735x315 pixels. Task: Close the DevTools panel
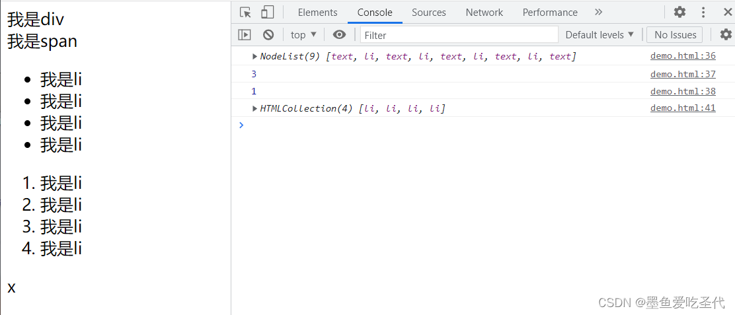click(728, 12)
